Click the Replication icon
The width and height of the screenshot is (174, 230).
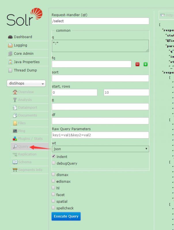click(15, 154)
